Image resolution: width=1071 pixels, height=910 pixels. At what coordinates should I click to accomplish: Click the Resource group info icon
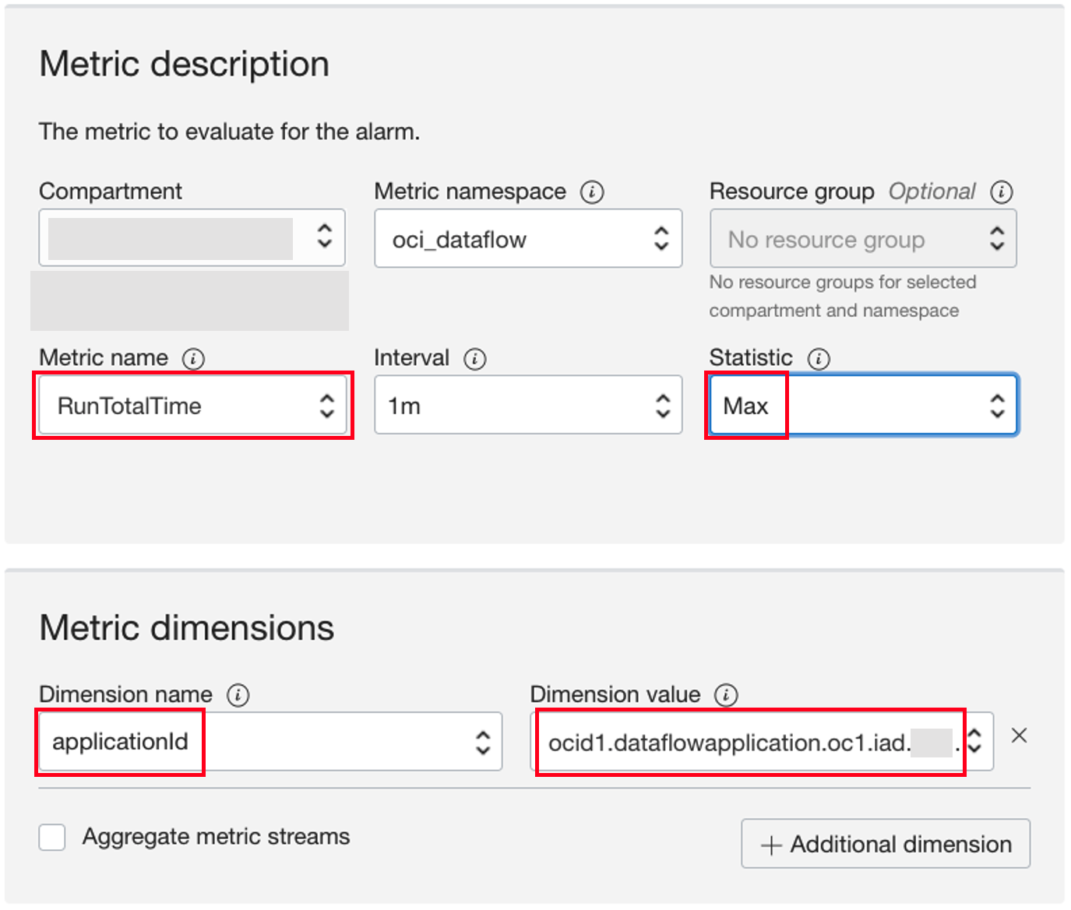coord(1001,191)
